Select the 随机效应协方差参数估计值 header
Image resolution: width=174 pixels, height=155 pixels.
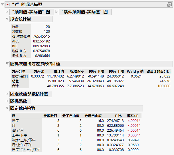click(91, 64)
